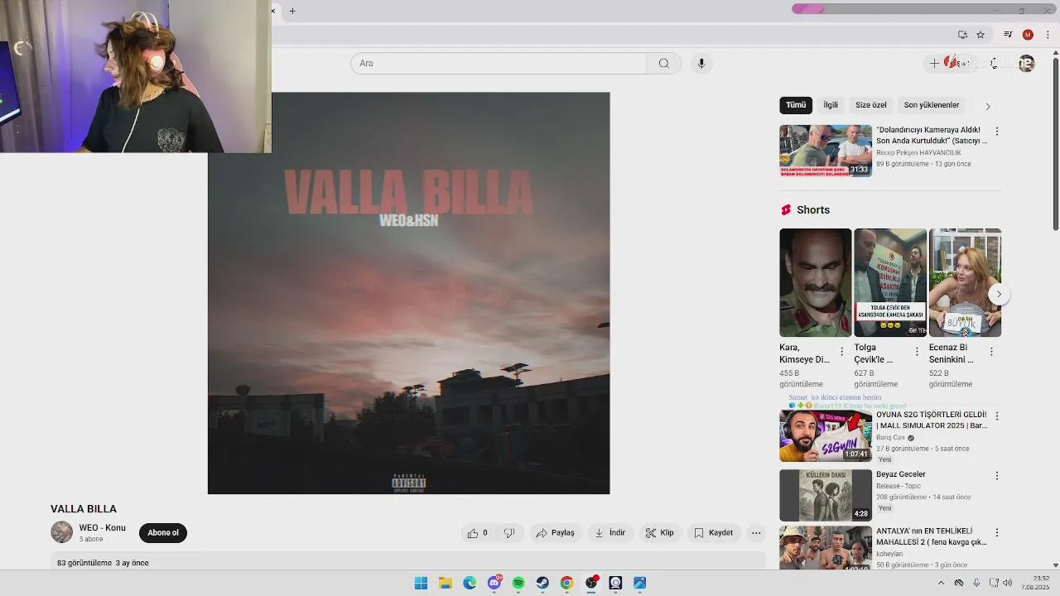Viewport: 1060px width, 596px height.
Task: Bookmark page with the star icon
Action: click(980, 35)
